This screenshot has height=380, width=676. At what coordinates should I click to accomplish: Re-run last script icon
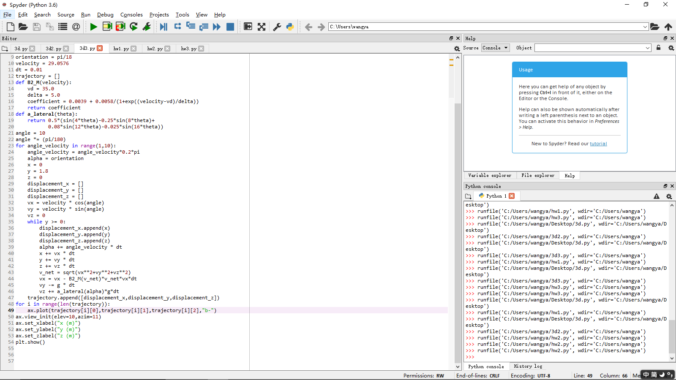click(x=134, y=27)
